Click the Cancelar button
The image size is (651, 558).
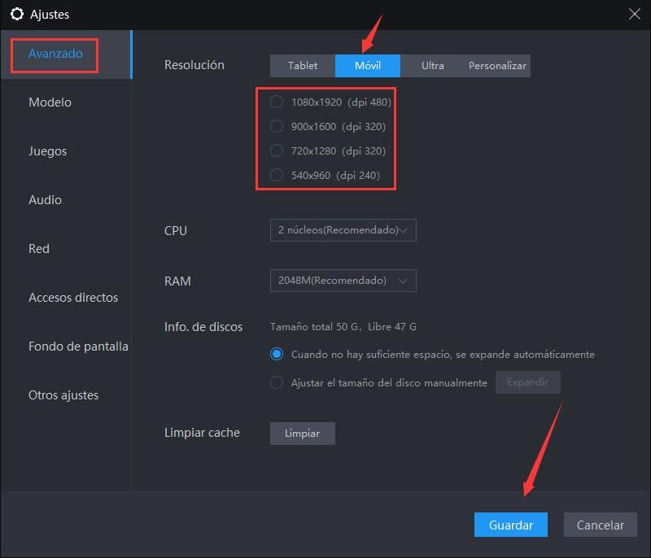click(600, 525)
